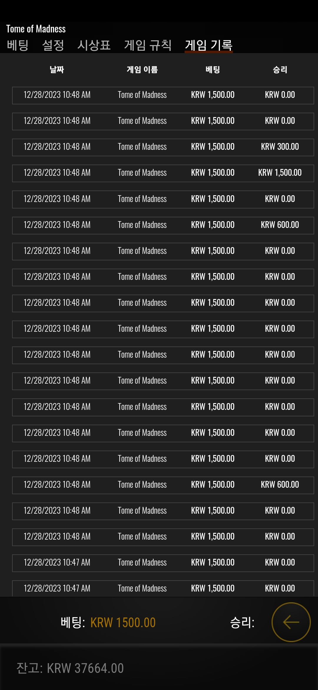318x690 pixels.
Task: Select the first game record row
Action: tap(163, 96)
